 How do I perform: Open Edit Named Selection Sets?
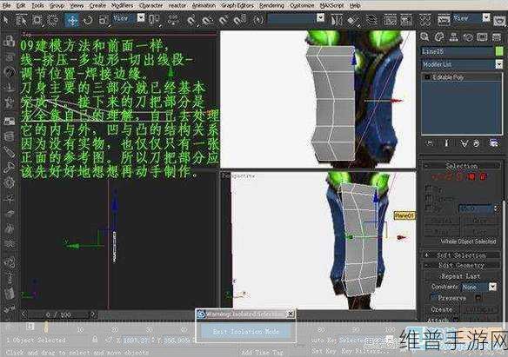[x=258, y=20]
